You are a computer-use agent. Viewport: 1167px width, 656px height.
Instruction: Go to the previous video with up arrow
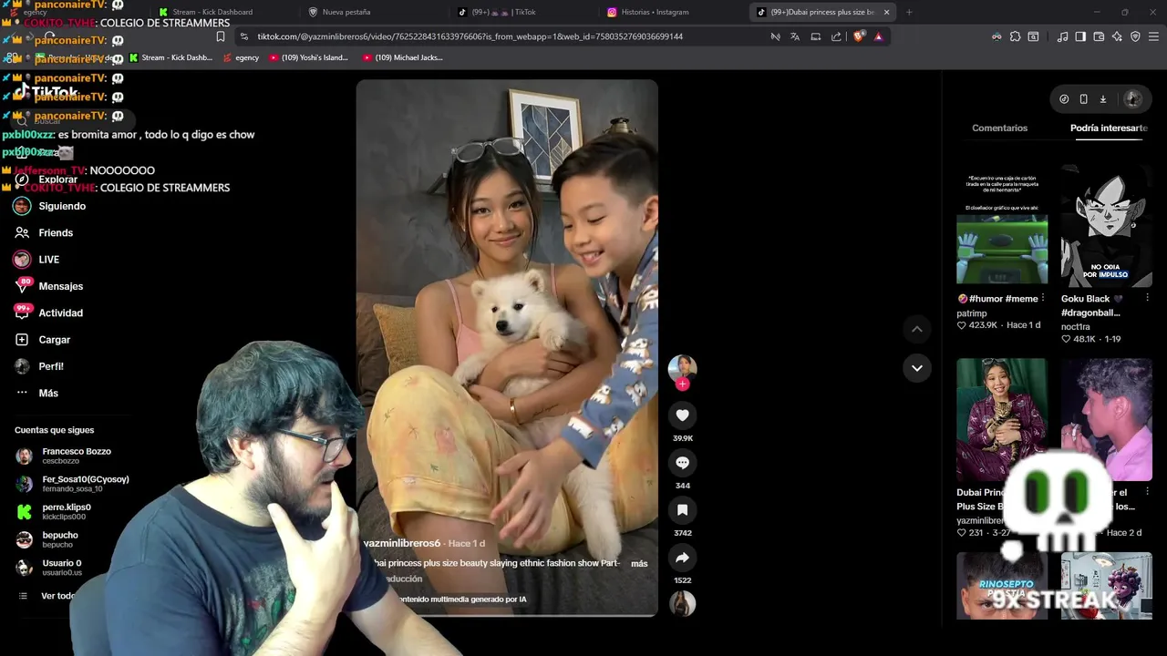point(917,329)
